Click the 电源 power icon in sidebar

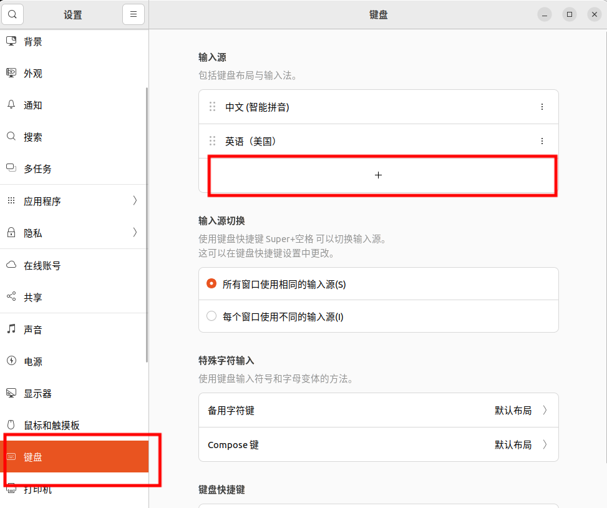pyautogui.click(x=11, y=361)
